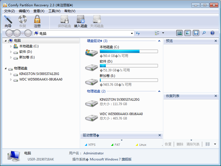Open the 帮助(V) menu
Viewport: 221px width, 166px height.
(x=70, y=11)
